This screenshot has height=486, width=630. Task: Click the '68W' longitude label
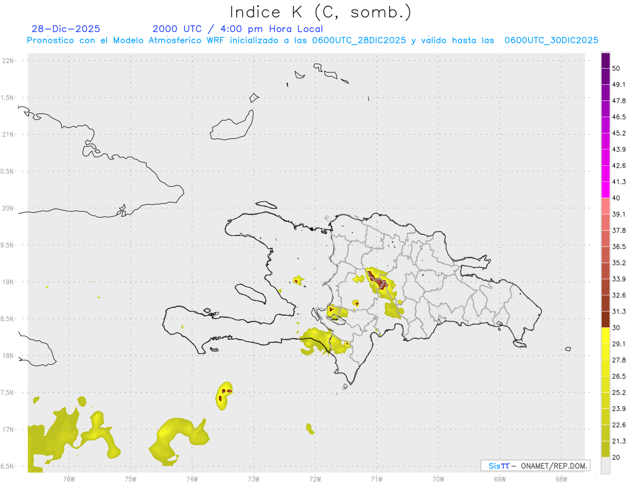(x=561, y=479)
